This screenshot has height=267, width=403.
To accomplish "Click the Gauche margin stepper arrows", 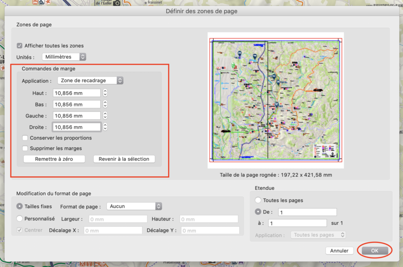I will (x=105, y=116).
